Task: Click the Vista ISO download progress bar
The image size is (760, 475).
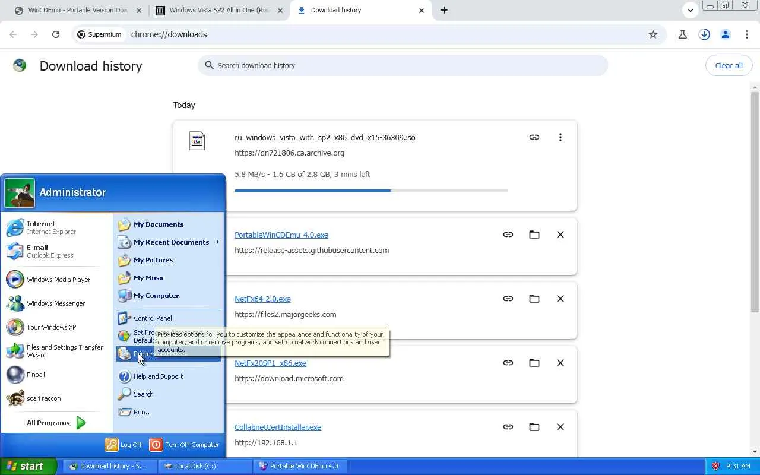Action: point(372,191)
